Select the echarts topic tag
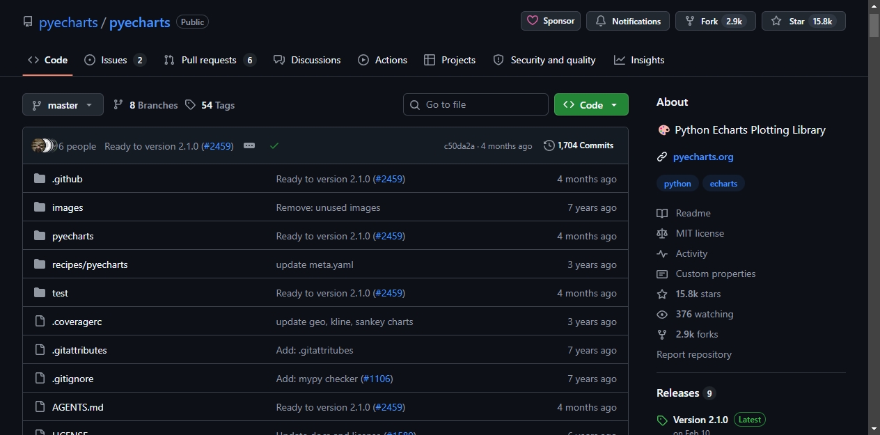 pyautogui.click(x=723, y=184)
